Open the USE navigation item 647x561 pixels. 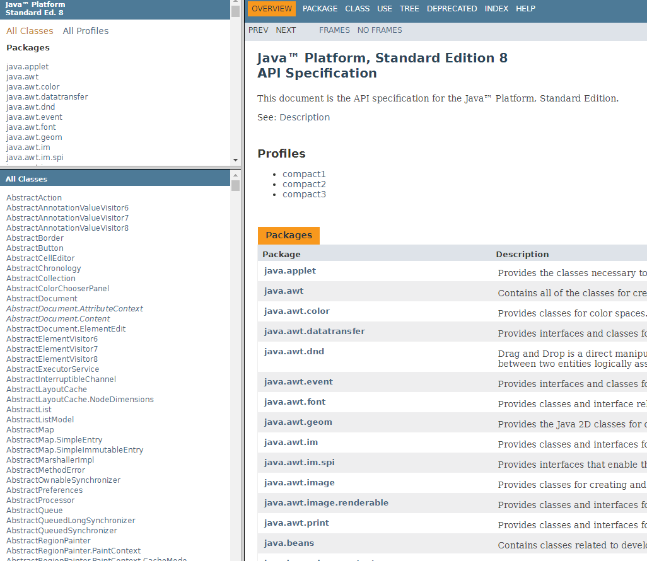pyautogui.click(x=385, y=9)
